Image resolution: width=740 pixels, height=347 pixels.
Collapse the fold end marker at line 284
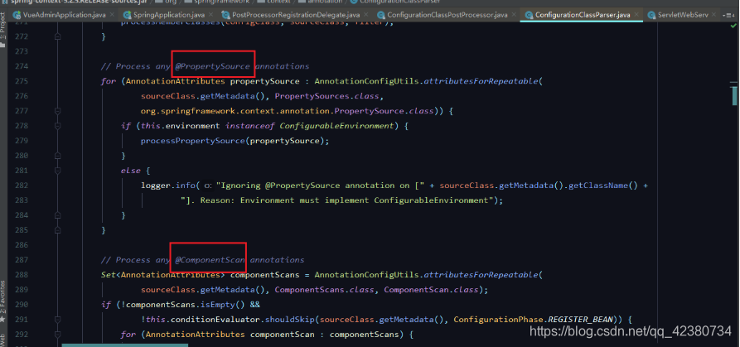(x=57, y=215)
